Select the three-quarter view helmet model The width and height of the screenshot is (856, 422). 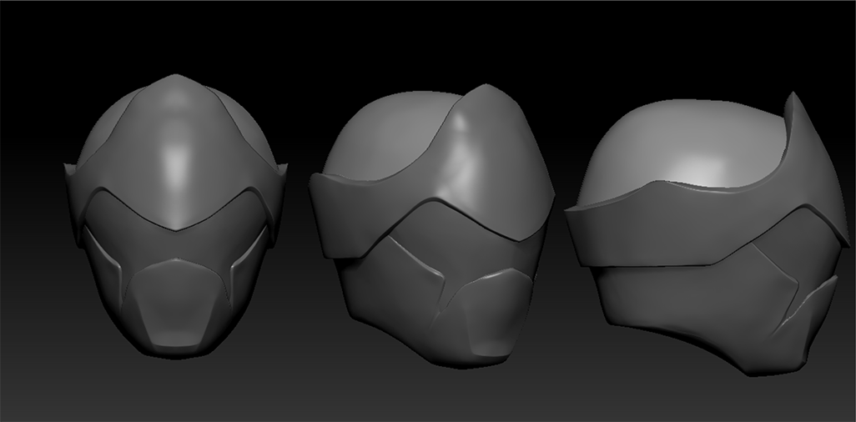pyautogui.click(x=431, y=225)
